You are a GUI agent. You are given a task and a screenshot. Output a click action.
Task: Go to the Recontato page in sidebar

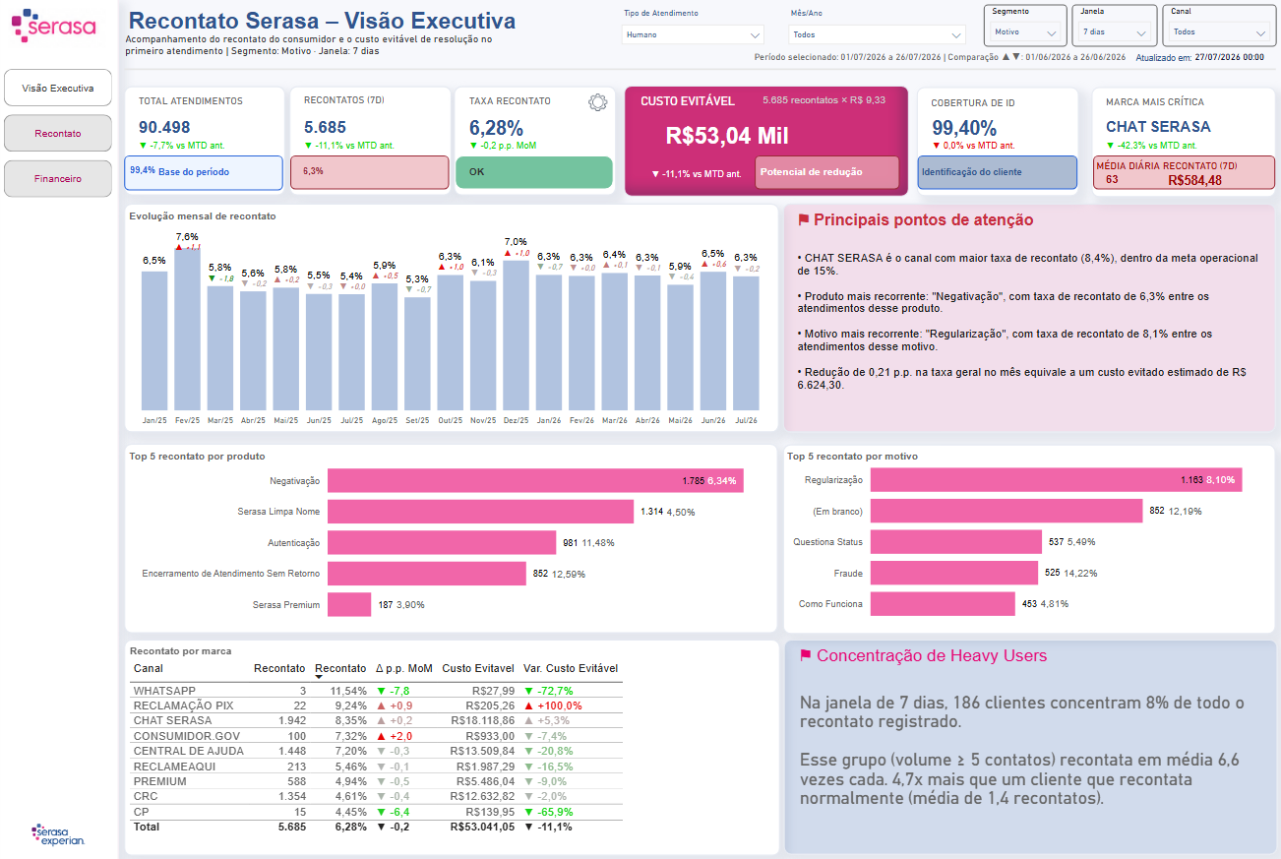pyautogui.click(x=58, y=133)
